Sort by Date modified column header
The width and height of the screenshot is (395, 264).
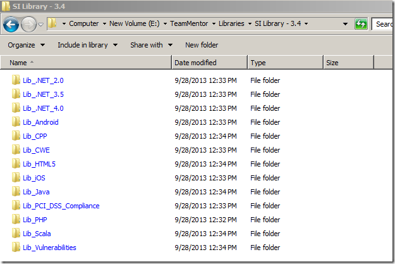(x=195, y=63)
